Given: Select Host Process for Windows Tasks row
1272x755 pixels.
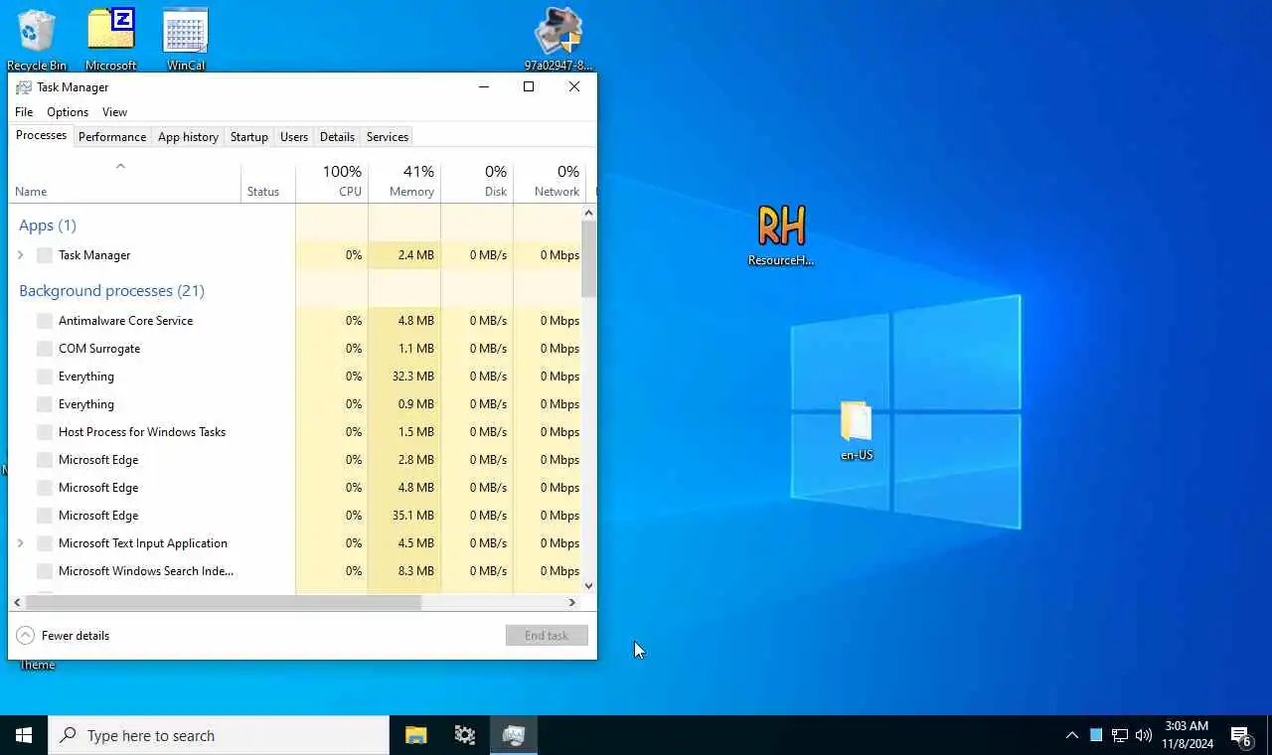Looking at the screenshot, I should tap(295, 432).
